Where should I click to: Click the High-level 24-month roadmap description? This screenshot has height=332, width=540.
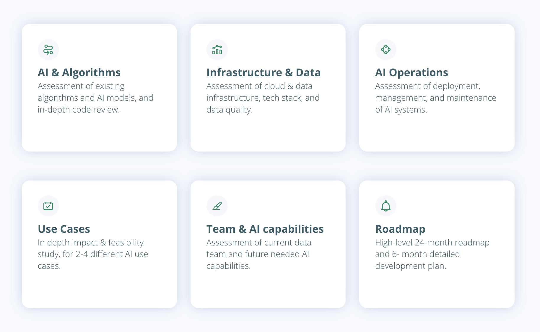coord(432,254)
